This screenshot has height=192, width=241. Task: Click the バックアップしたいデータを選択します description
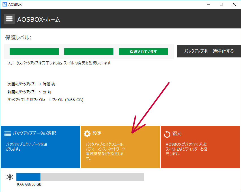[27, 147]
